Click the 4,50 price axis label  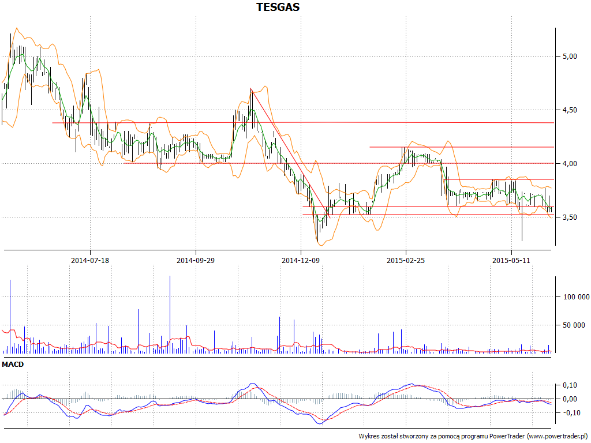coord(570,110)
